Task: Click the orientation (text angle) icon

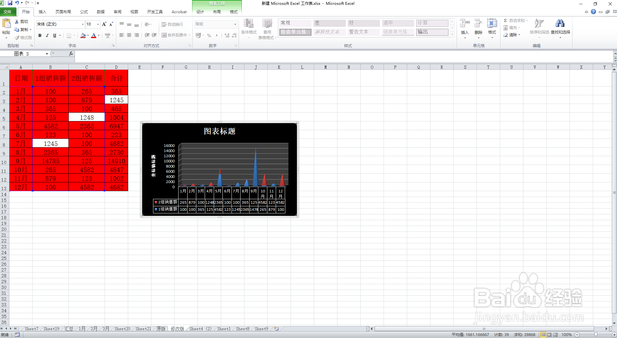Action: tap(147, 24)
